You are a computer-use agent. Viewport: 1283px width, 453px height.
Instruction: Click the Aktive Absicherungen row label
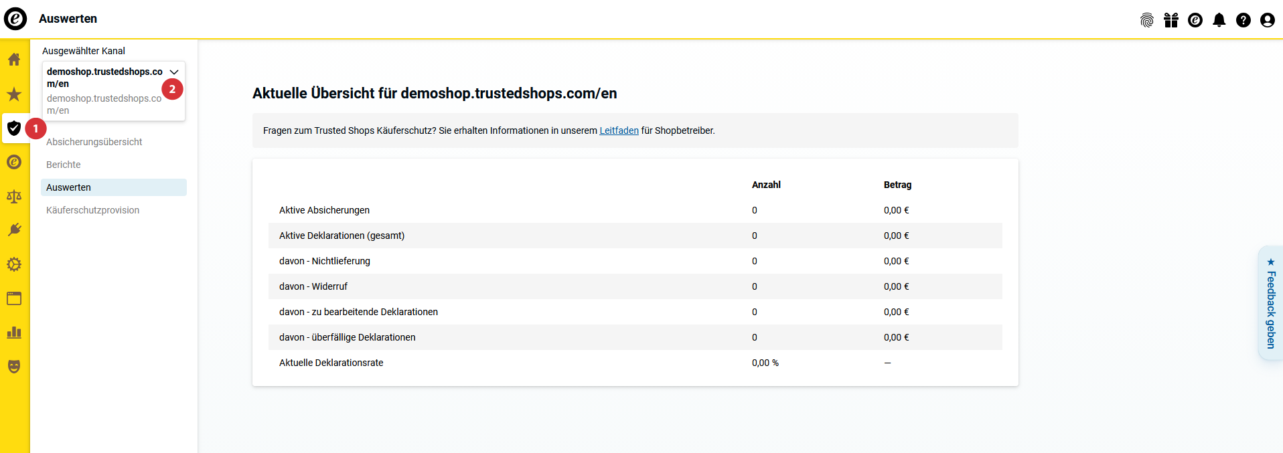[324, 210]
